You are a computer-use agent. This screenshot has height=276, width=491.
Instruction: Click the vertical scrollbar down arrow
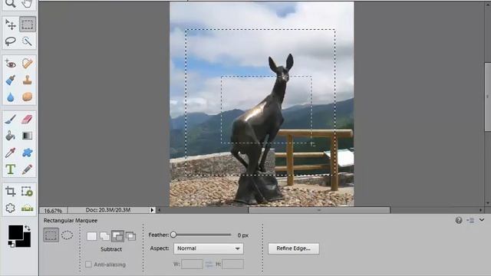488,203
